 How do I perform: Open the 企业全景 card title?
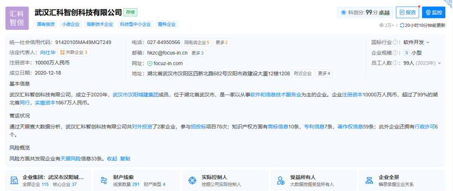click(389, 178)
